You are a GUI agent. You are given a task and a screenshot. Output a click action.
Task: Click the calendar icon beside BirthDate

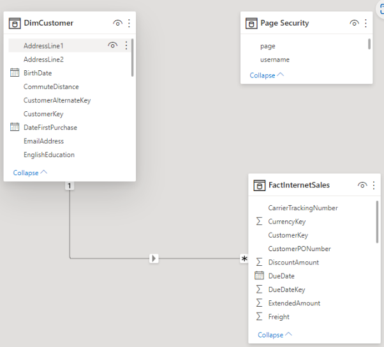(x=15, y=73)
